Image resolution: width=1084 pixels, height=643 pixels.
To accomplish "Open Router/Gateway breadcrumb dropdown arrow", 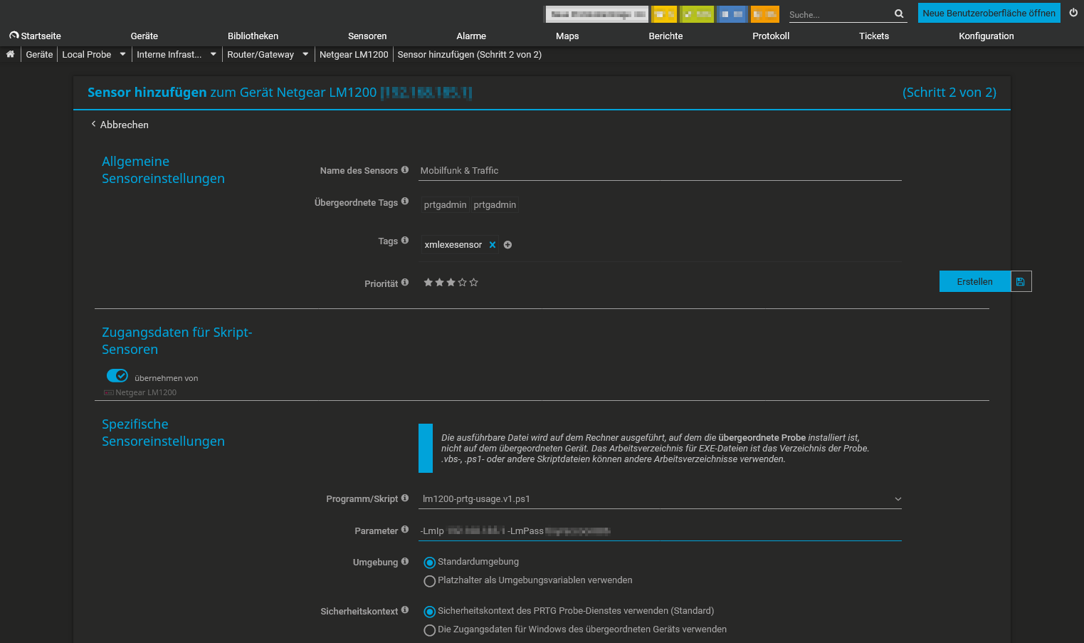I will click(x=305, y=54).
